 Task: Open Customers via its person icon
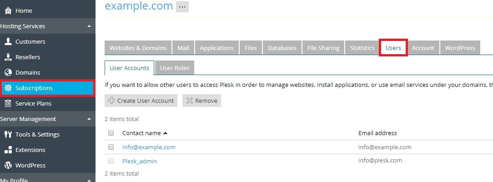(8, 41)
